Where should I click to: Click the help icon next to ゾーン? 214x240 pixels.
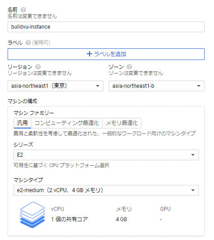click(129, 67)
